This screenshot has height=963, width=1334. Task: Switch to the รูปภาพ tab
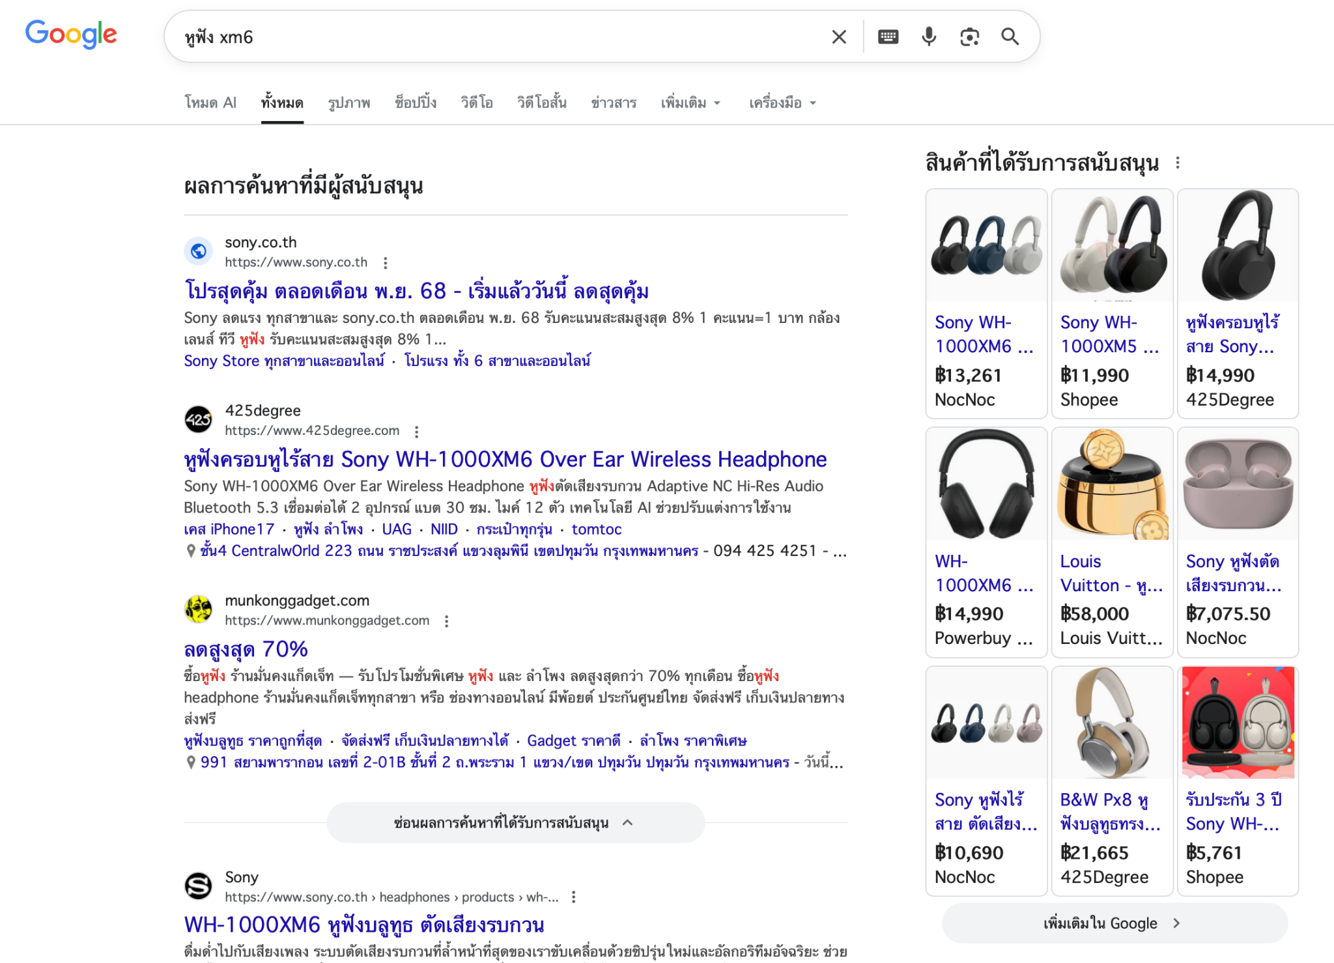tap(349, 103)
